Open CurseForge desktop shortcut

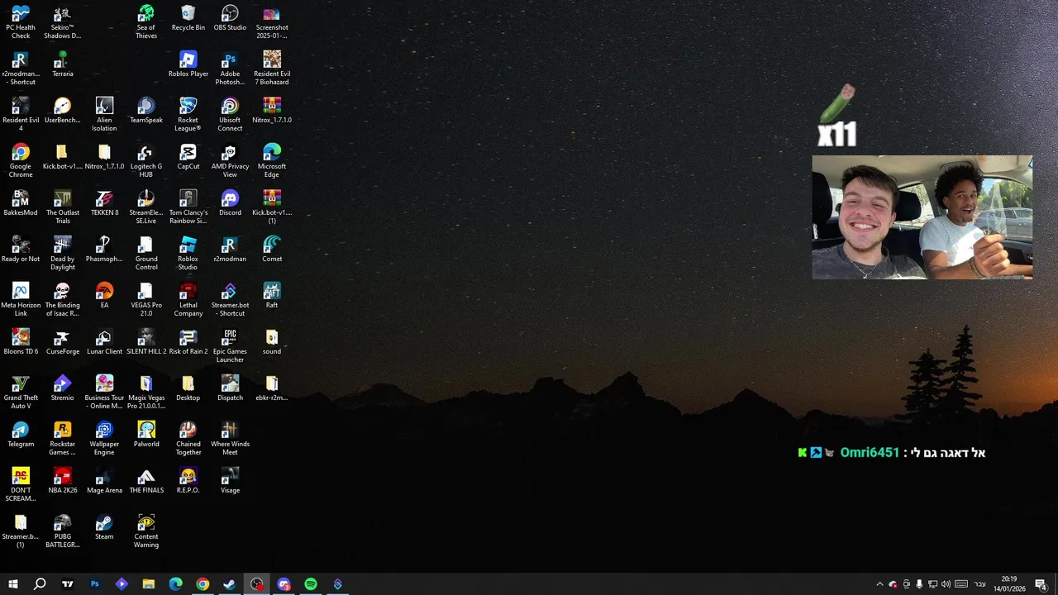click(62, 342)
